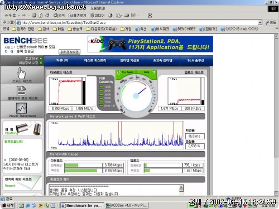Open the Report link under 벤치비 해외 리포트
The image size is (279, 209).
(10, 186)
